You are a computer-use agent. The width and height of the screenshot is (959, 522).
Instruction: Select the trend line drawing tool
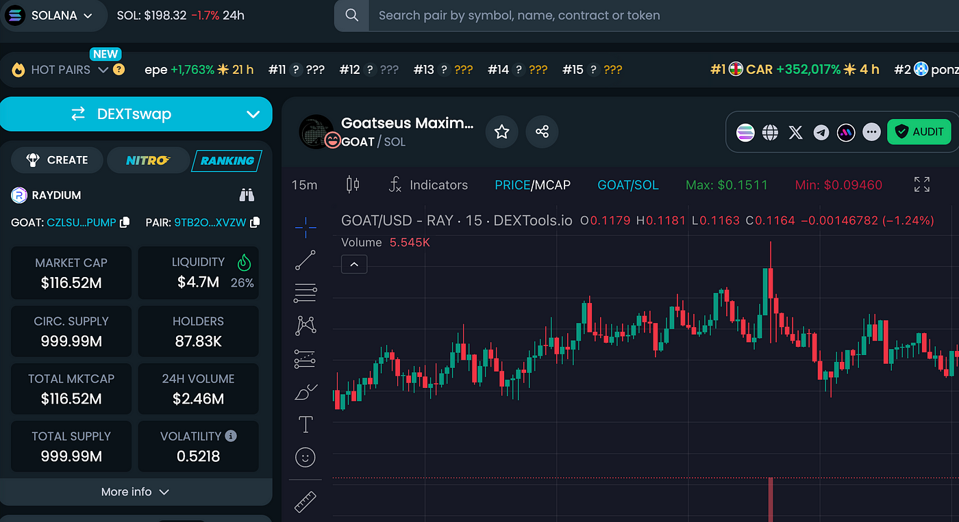point(305,260)
